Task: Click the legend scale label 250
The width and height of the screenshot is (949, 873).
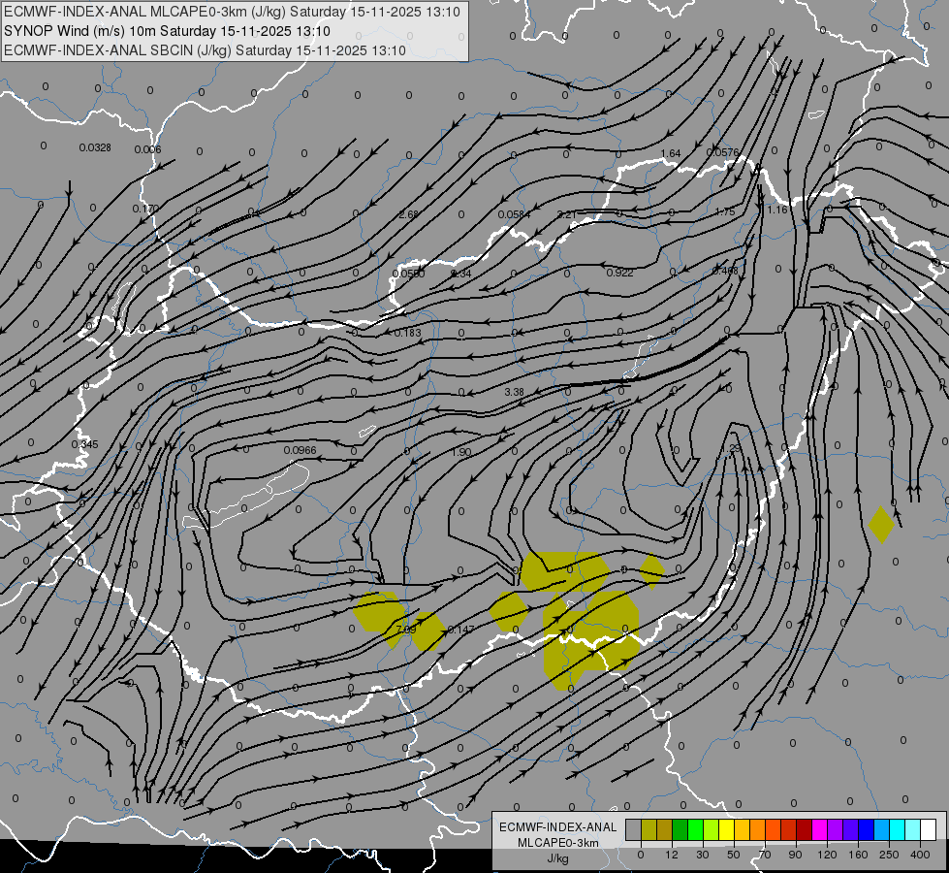Action: (x=889, y=855)
